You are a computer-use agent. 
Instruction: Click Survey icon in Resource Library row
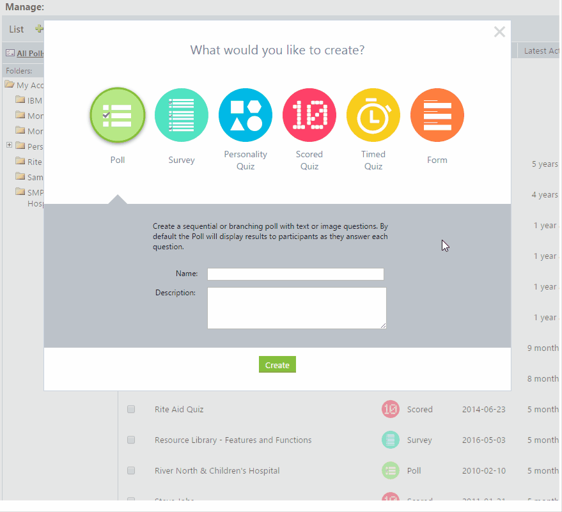(x=390, y=440)
